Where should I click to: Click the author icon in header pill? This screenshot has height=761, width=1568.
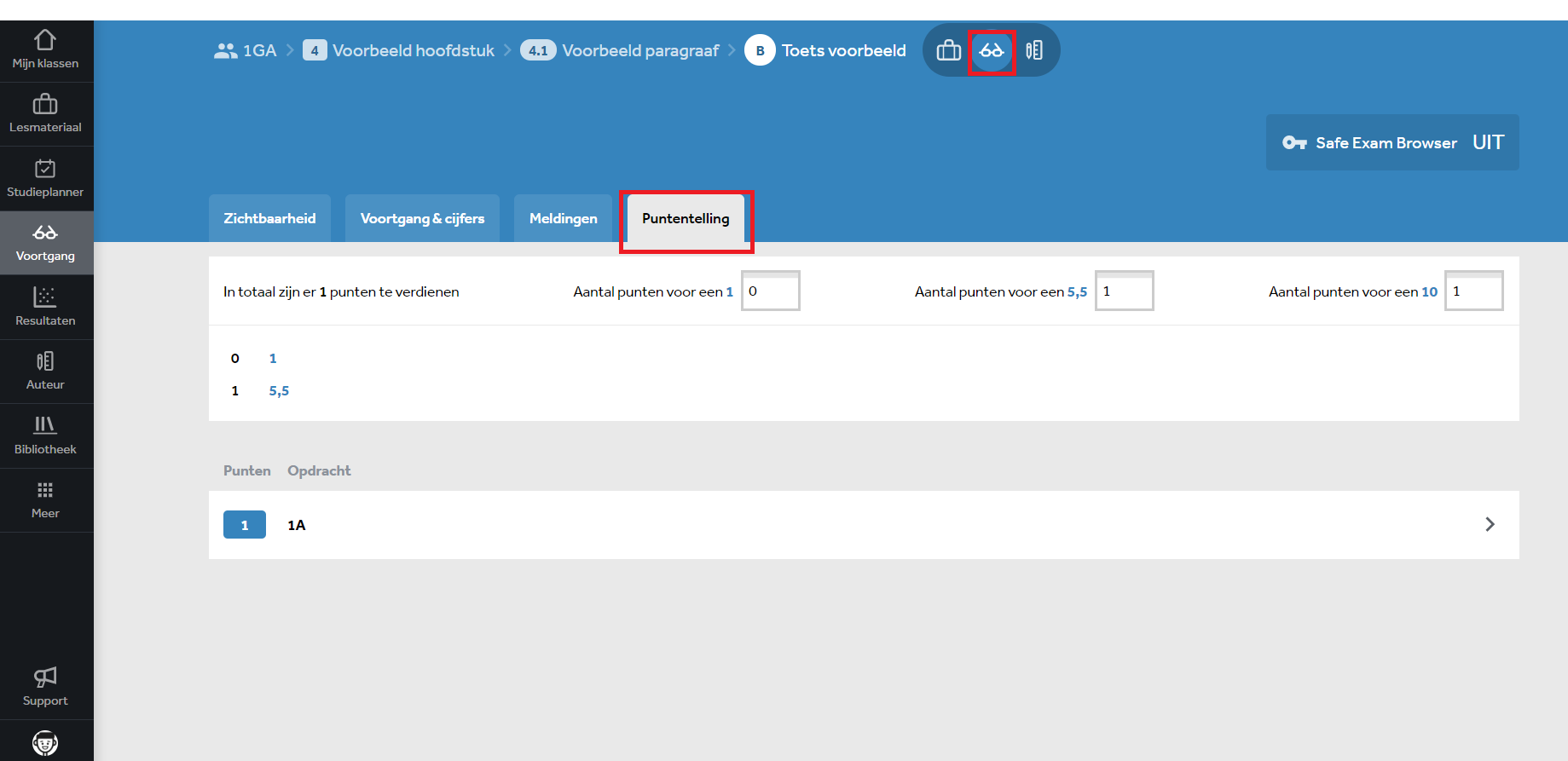(x=1034, y=50)
